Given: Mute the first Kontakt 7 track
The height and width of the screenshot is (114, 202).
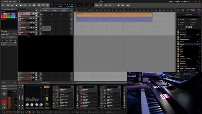Looking at the screenshot, I should [36, 14].
